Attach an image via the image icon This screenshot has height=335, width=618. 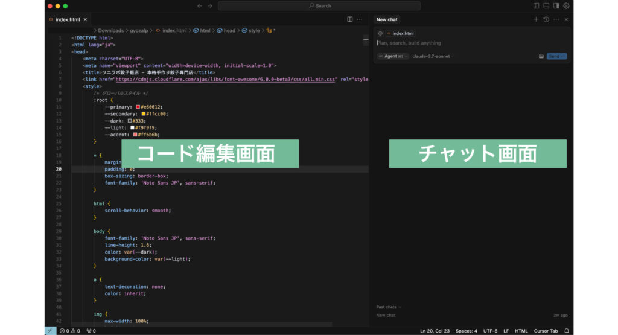(541, 56)
